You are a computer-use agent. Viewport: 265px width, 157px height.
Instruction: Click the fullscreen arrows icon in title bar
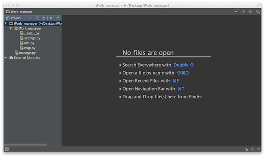(x=258, y=5)
